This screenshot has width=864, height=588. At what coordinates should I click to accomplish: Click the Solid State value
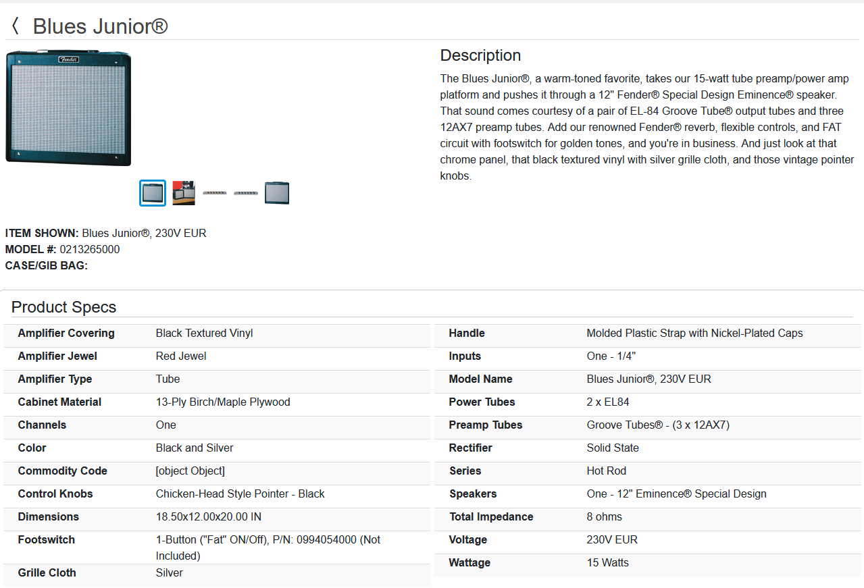pyautogui.click(x=613, y=448)
